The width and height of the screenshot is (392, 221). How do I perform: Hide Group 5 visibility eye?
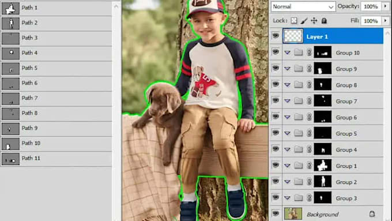point(276,132)
